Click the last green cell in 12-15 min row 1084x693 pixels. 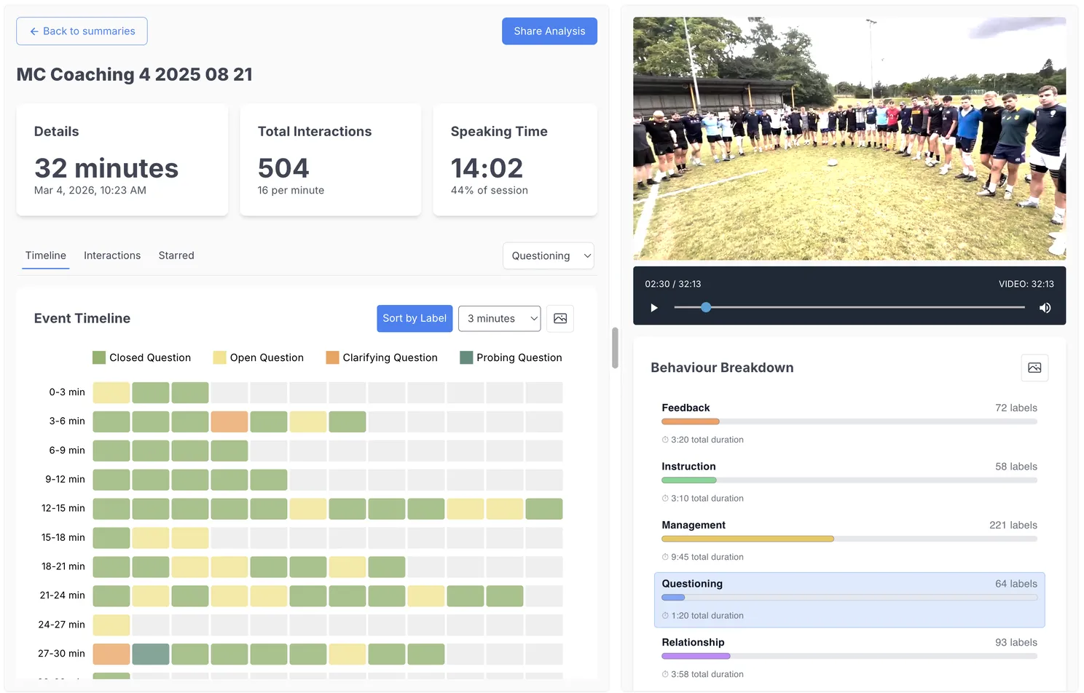click(544, 508)
